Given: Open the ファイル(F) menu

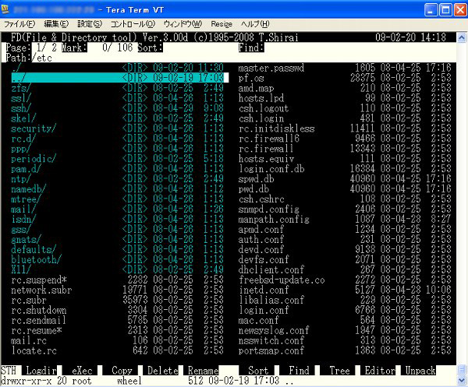Looking at the screenshot, I should [x=19, y=24].
